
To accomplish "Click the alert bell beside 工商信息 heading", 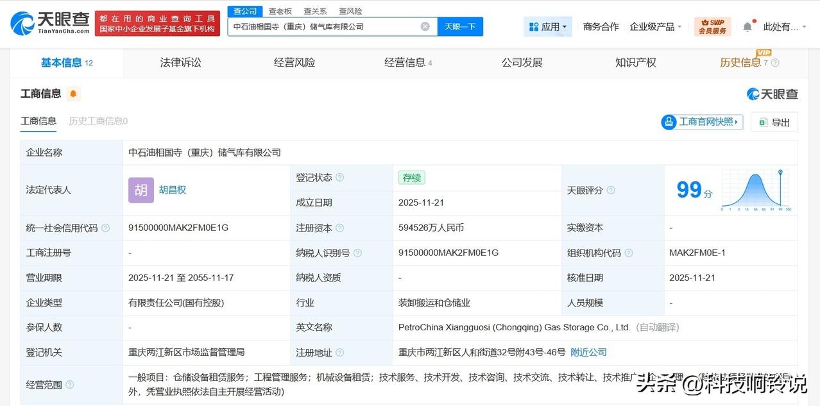I will [73, 94].
